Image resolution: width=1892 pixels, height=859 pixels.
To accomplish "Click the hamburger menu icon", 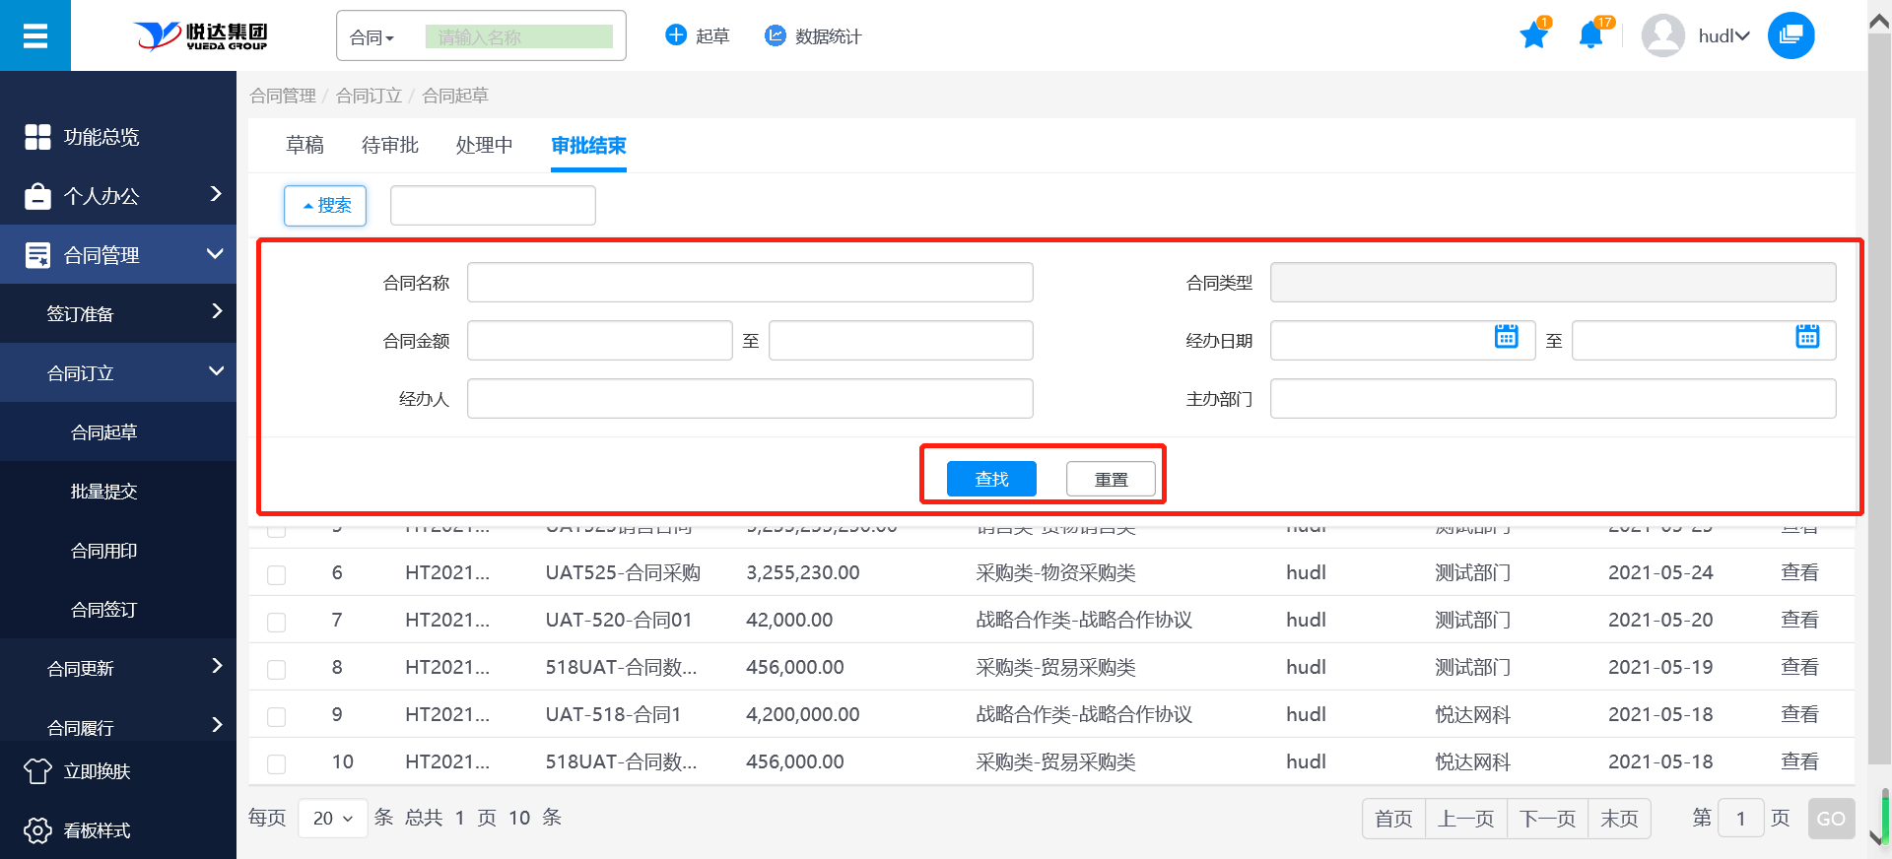I will 35,36.
